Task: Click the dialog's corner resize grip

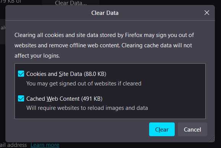Action: (212, 139)
